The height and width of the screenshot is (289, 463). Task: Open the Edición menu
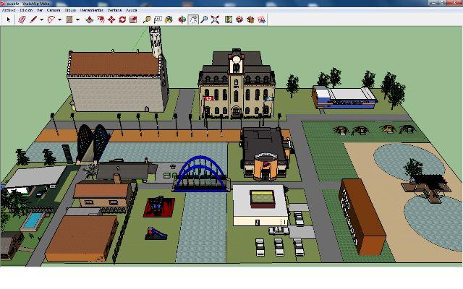click(26, 10)
